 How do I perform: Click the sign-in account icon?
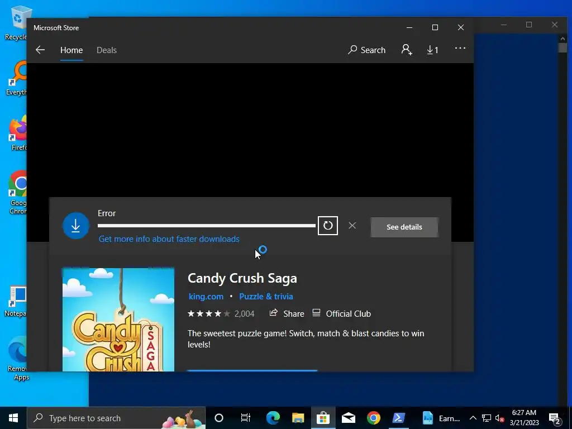coord(407,50)
